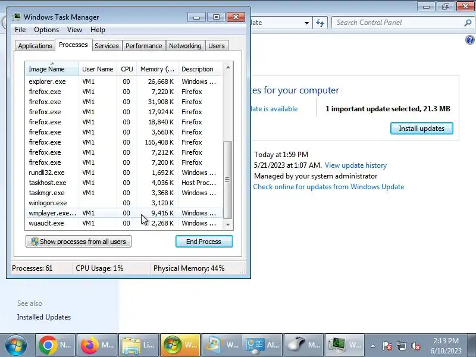The image size is (476, 357).
Task: Open the file explorer taskbar button
Action: tap(139, 345)
